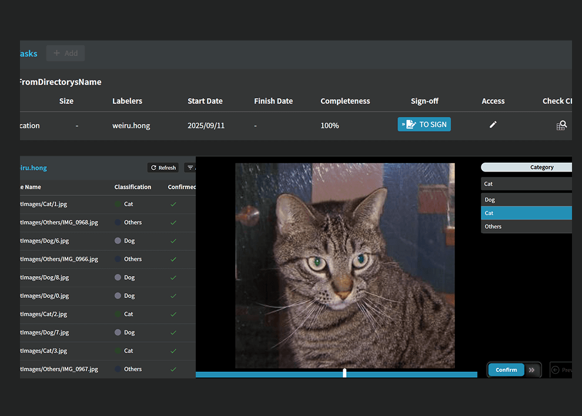Select the highlighted Cat category option
The width and height of the screenshot is (582, 416).
[x=526, y=213]
